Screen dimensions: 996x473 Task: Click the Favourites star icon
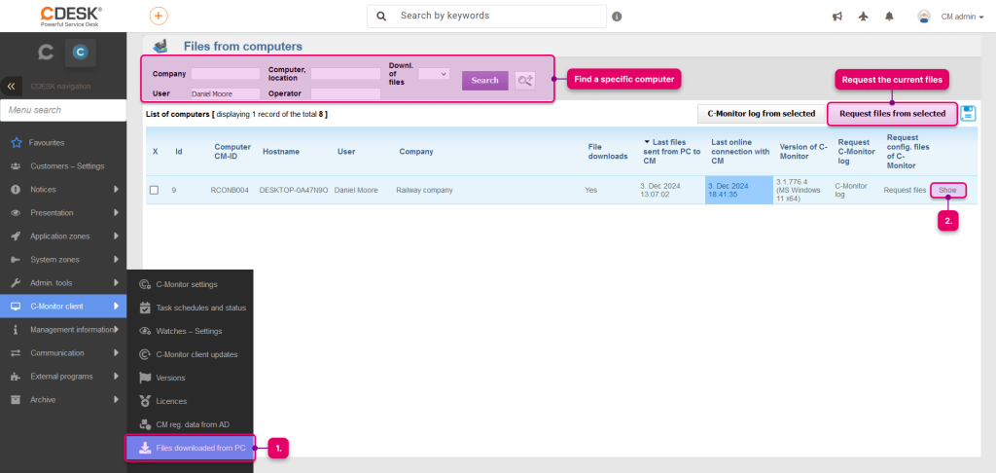click(x=17, y=143)
